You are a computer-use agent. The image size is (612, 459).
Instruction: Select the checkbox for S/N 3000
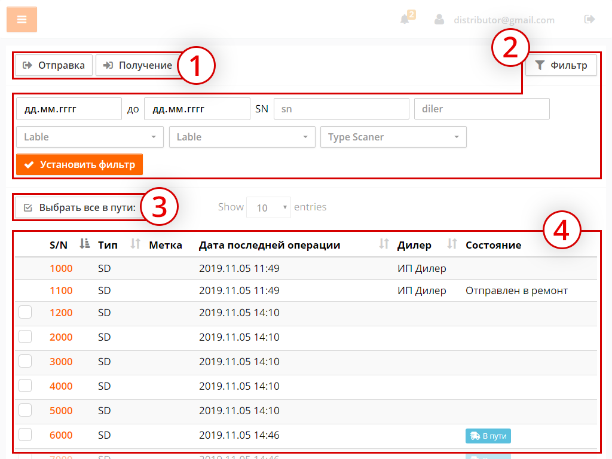pos(25,361)
